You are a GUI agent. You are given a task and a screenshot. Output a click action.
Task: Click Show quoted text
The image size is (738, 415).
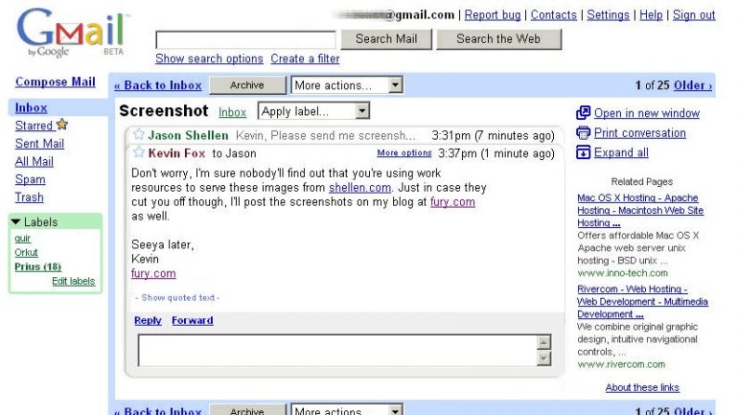click(178, 297)
